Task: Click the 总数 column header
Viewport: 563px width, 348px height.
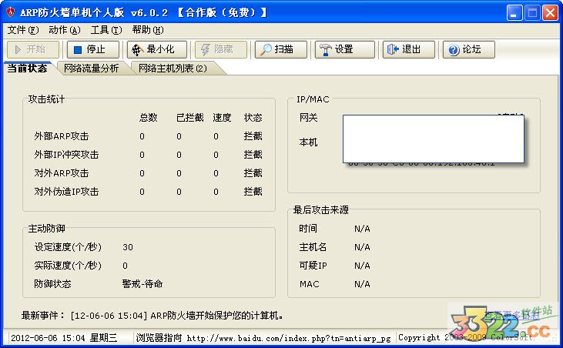Action: pos(149,118)
